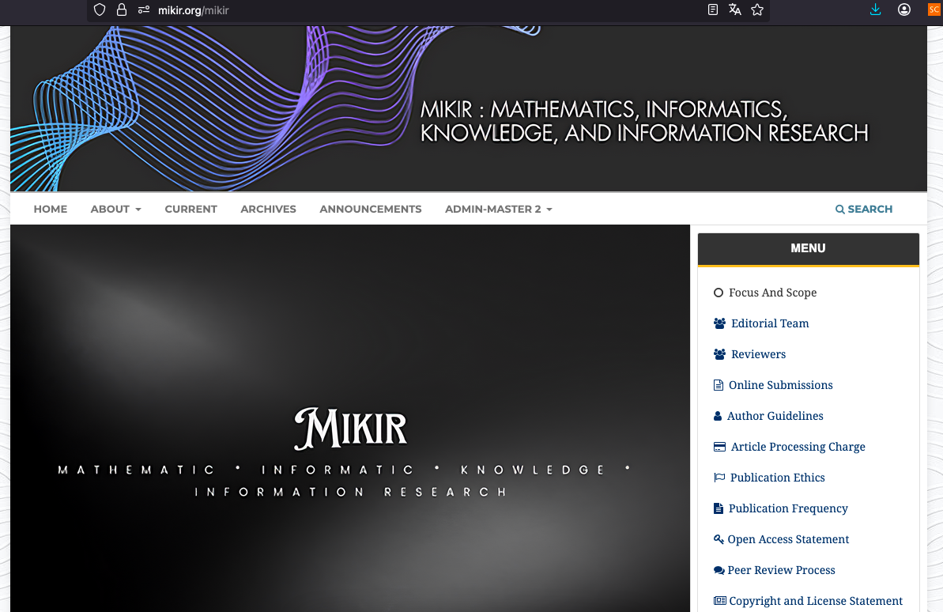Click the padlock site security icon
943x612 pixels.
pyautogui.click(x=122, y=10)
